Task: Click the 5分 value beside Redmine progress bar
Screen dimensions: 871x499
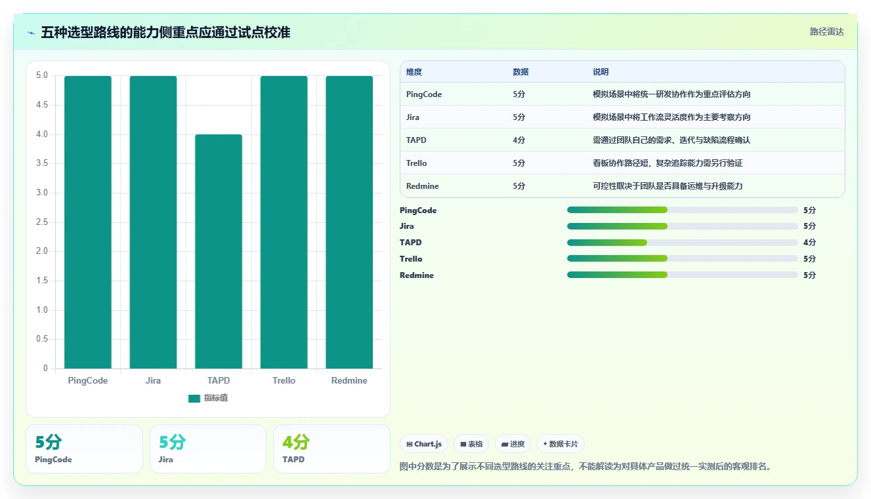Action: pos(809,275)
